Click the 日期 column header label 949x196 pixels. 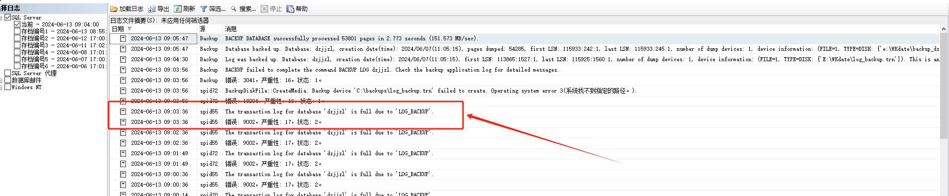click(118, 29)
